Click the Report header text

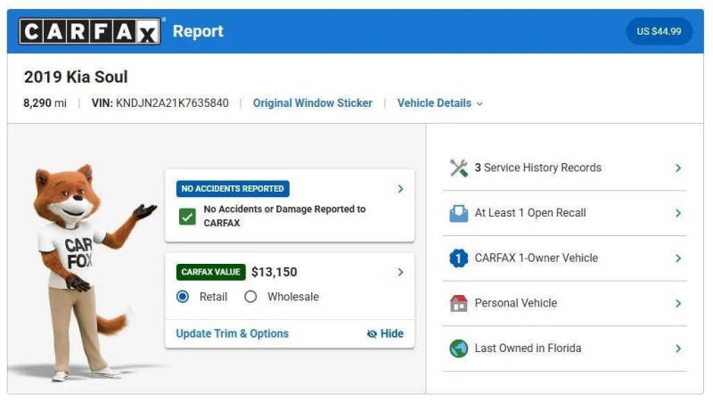point(198,31)
